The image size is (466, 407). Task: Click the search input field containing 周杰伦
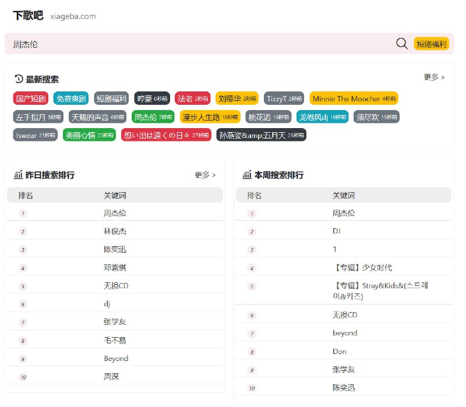pos(175,43)
